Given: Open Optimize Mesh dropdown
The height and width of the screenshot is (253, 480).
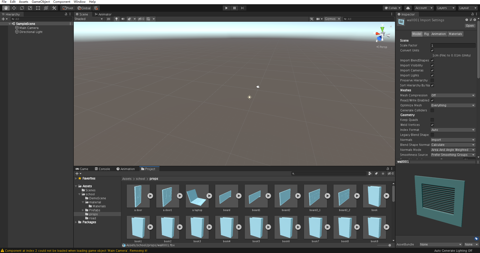Looking at the screenshot, I should pyautogui.click(x=453, y=105).
